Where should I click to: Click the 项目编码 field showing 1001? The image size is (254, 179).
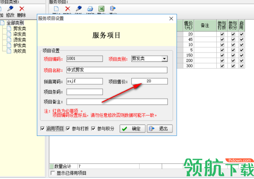85,59
